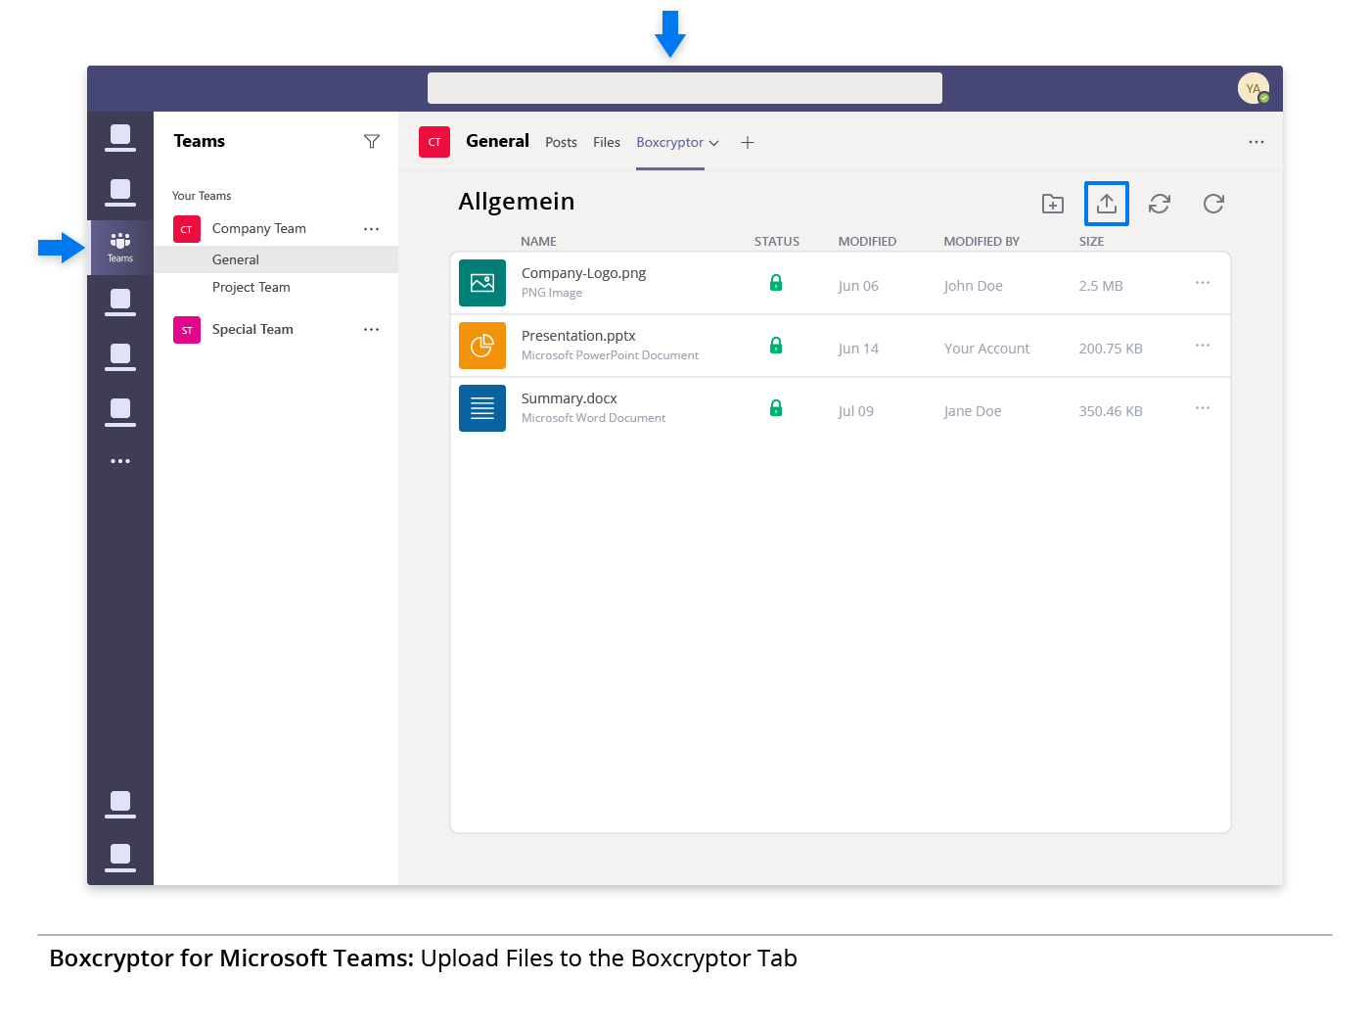This screenshot has height=1028, width=1370.
Task: Click the CT Company Team avatar
Action: pyautogui.click(x=187, y=229)
